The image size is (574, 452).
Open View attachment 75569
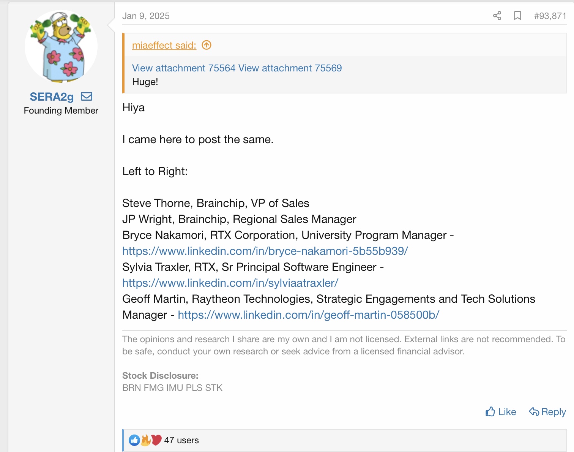(290, 68)
